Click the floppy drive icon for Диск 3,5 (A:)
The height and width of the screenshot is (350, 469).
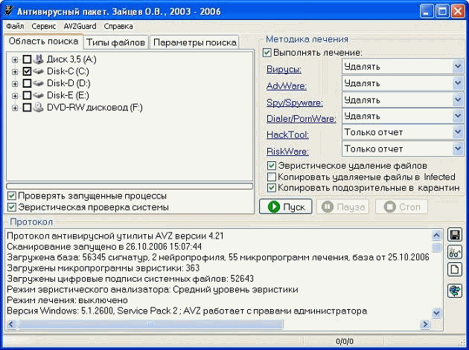tap(38, 59)
